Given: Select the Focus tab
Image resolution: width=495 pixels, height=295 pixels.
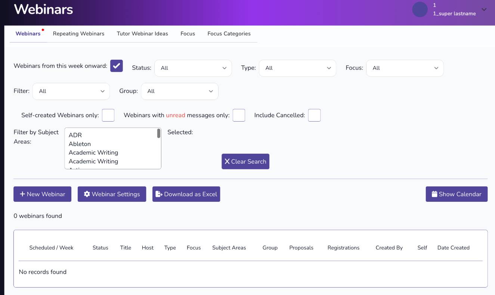Looking at the screenshot, I should [x=188, y=34].
